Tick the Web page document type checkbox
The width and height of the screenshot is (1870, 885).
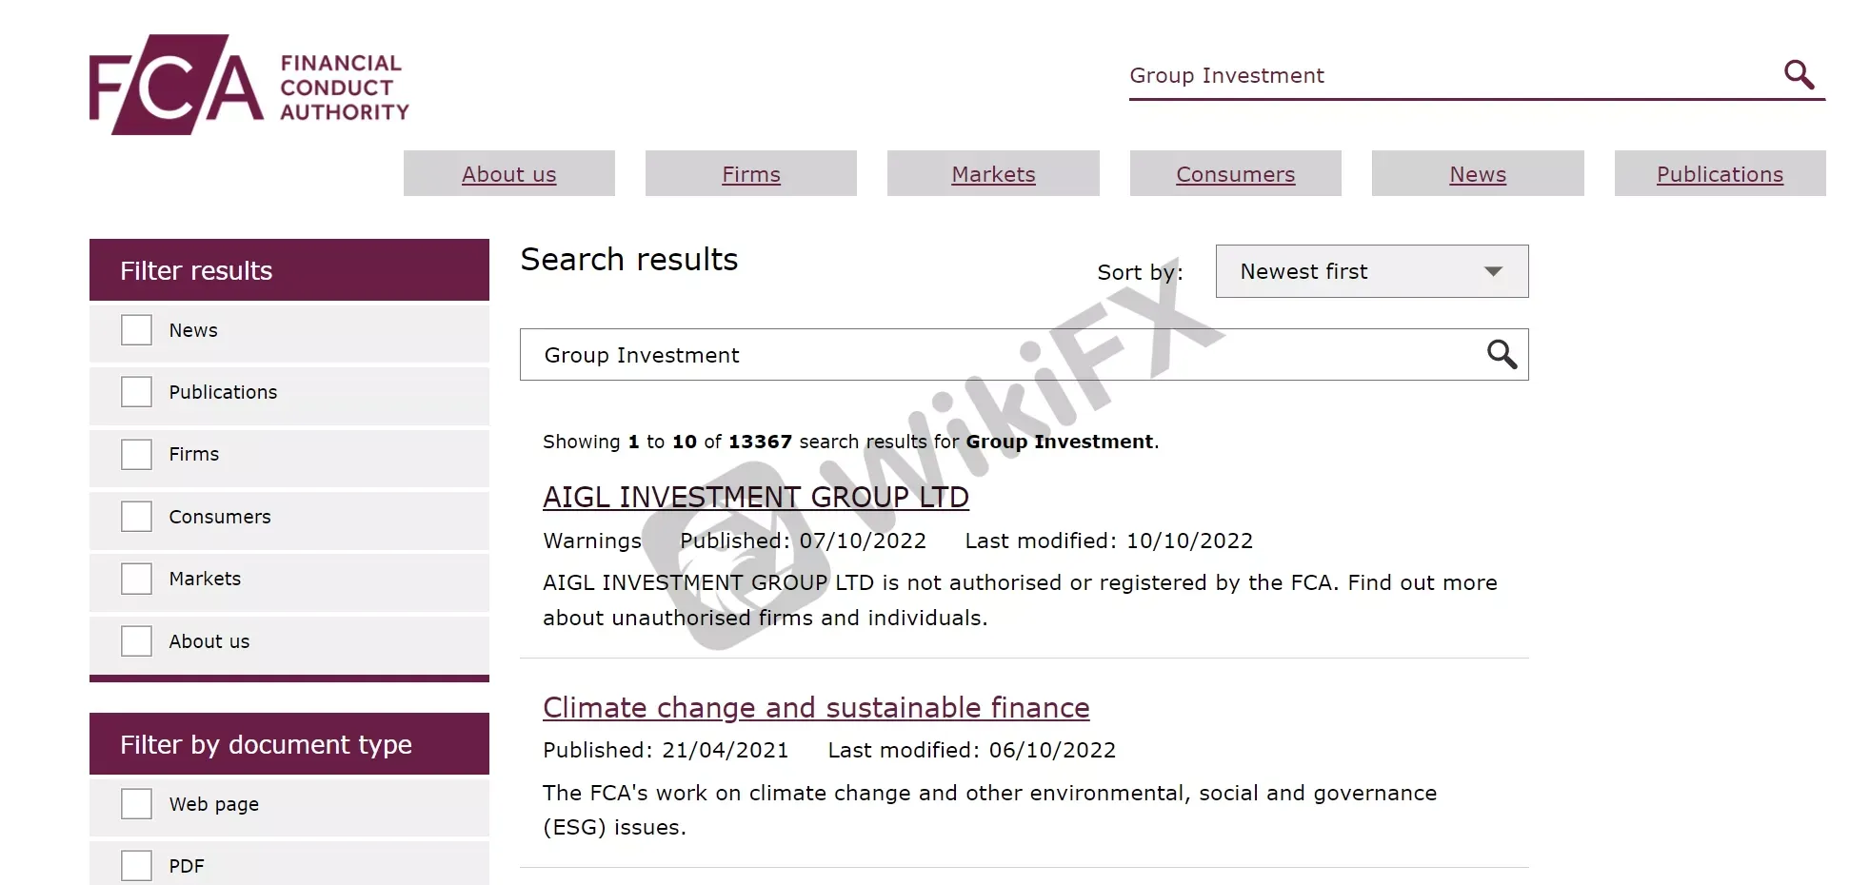point(136,804)
